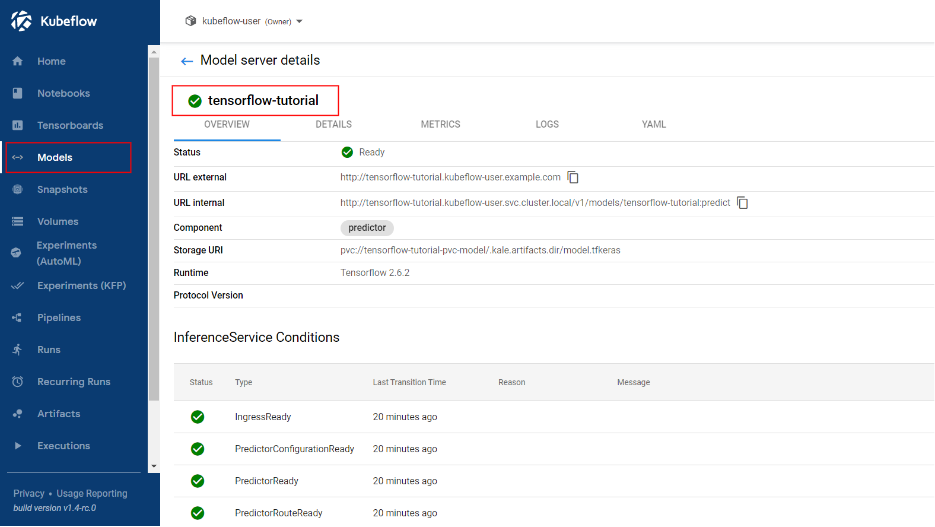Viewport: 935px width, 527px height.
Task: Click the sidebar scrollbar thumb
Action: [x=154, y=229]
